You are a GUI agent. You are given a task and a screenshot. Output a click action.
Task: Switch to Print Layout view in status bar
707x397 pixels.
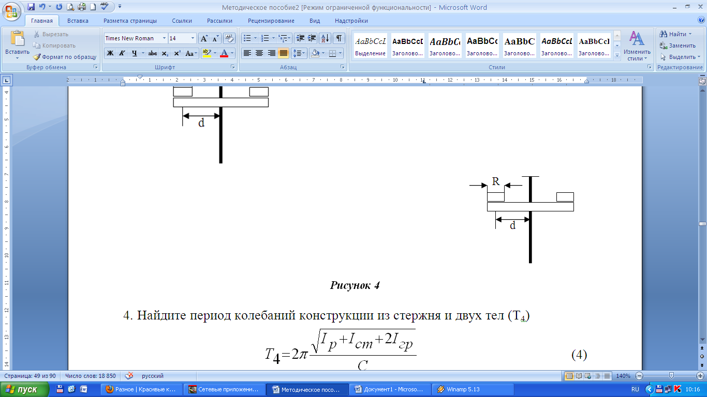click(x=569, y=376)
